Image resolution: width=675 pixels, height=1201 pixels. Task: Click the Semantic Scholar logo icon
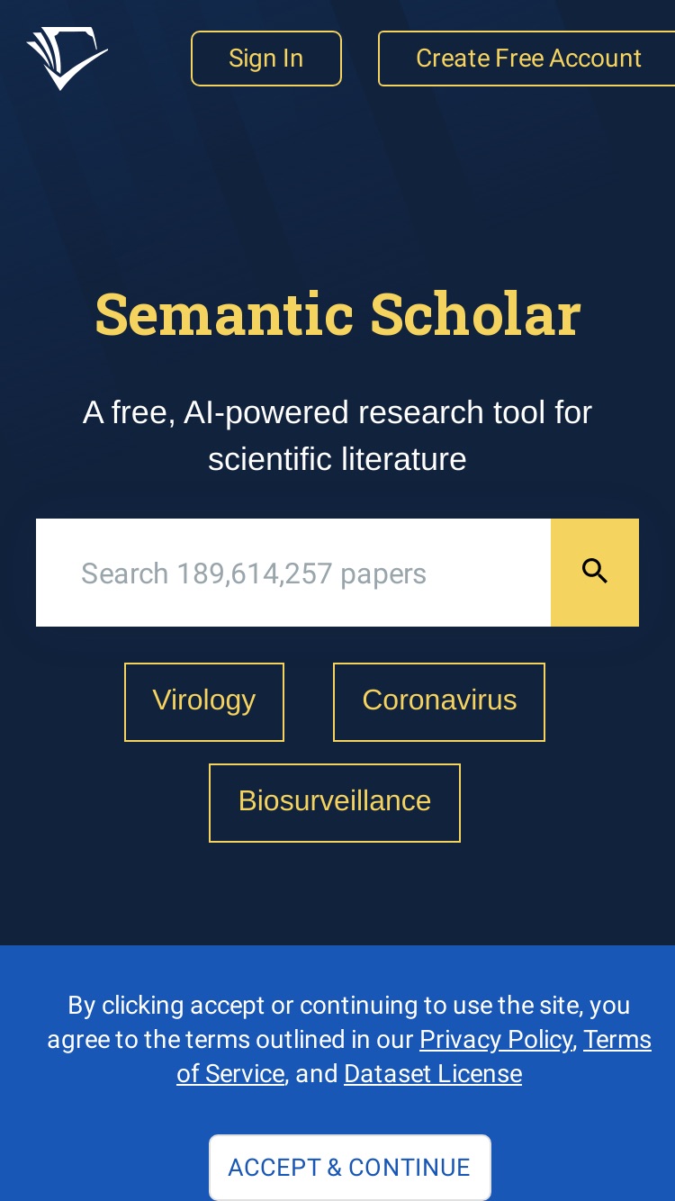[67, 59]
